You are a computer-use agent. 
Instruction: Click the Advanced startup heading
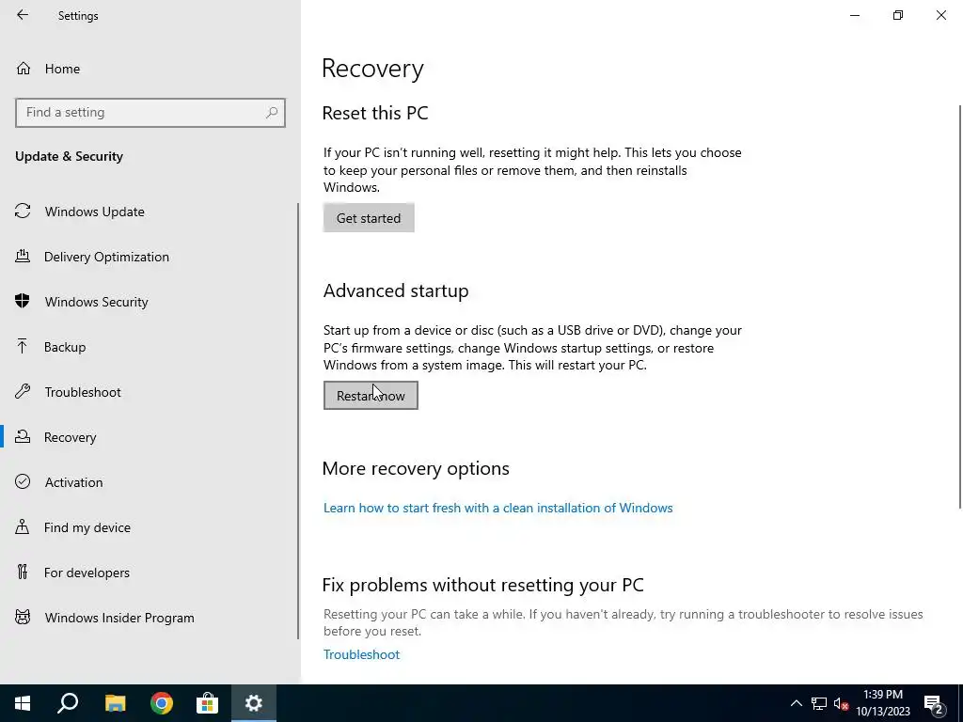396,290
